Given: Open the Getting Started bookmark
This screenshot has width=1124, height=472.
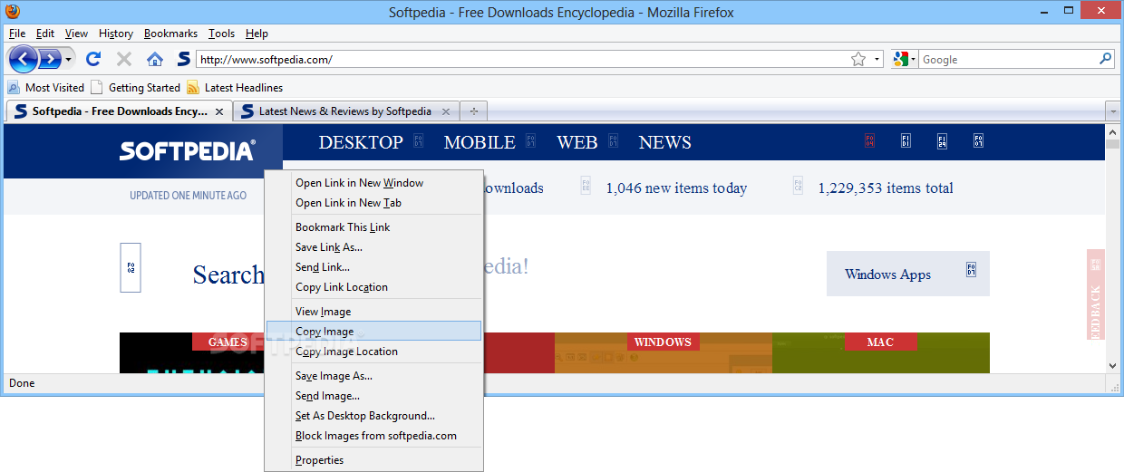Looking at the screenshot, I should (x=135, y=88).
